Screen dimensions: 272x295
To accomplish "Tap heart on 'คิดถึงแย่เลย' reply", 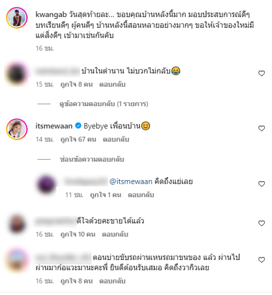I will tap(261, 184).
